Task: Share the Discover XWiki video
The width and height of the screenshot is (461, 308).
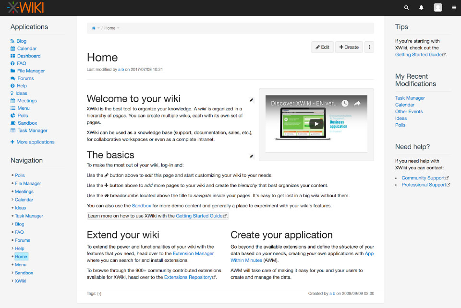Action: pyautogui.click(x=357, y=103)
